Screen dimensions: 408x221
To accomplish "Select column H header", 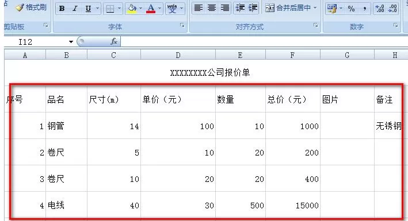I will pos(391,55).
